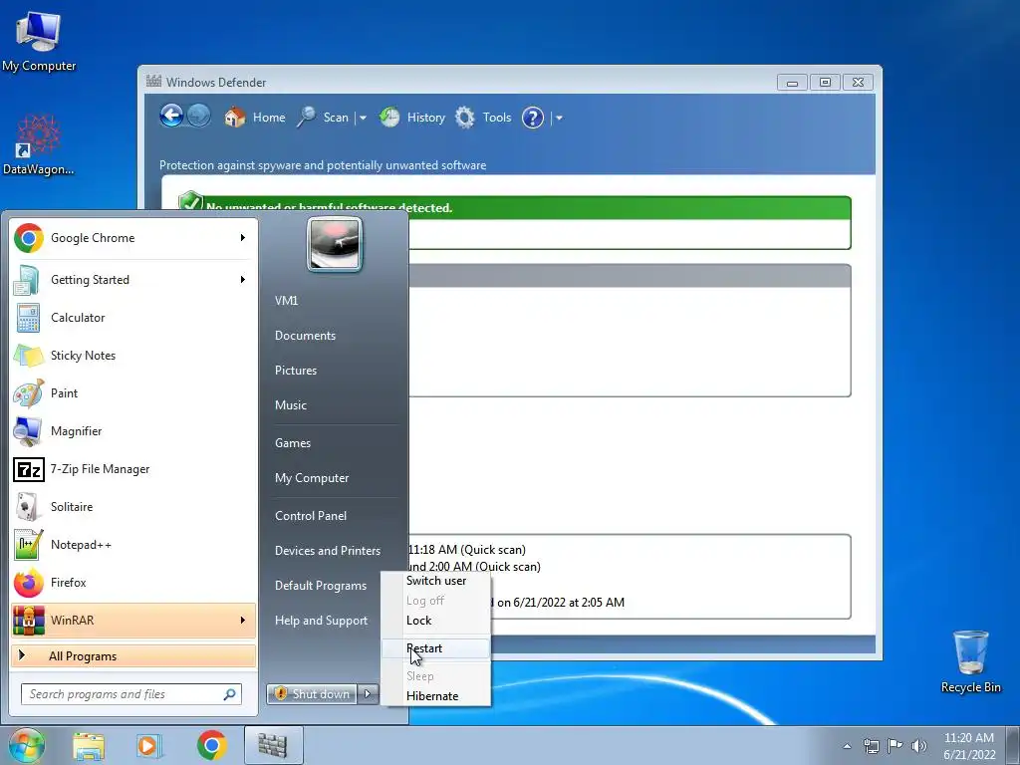Open Devices and Printers
Viewport: 1020px width, 765px height.
328,550
